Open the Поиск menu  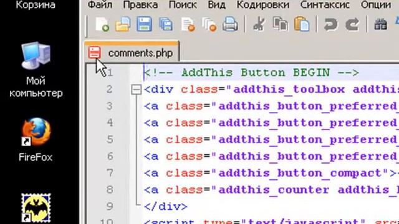click(183, 4)
